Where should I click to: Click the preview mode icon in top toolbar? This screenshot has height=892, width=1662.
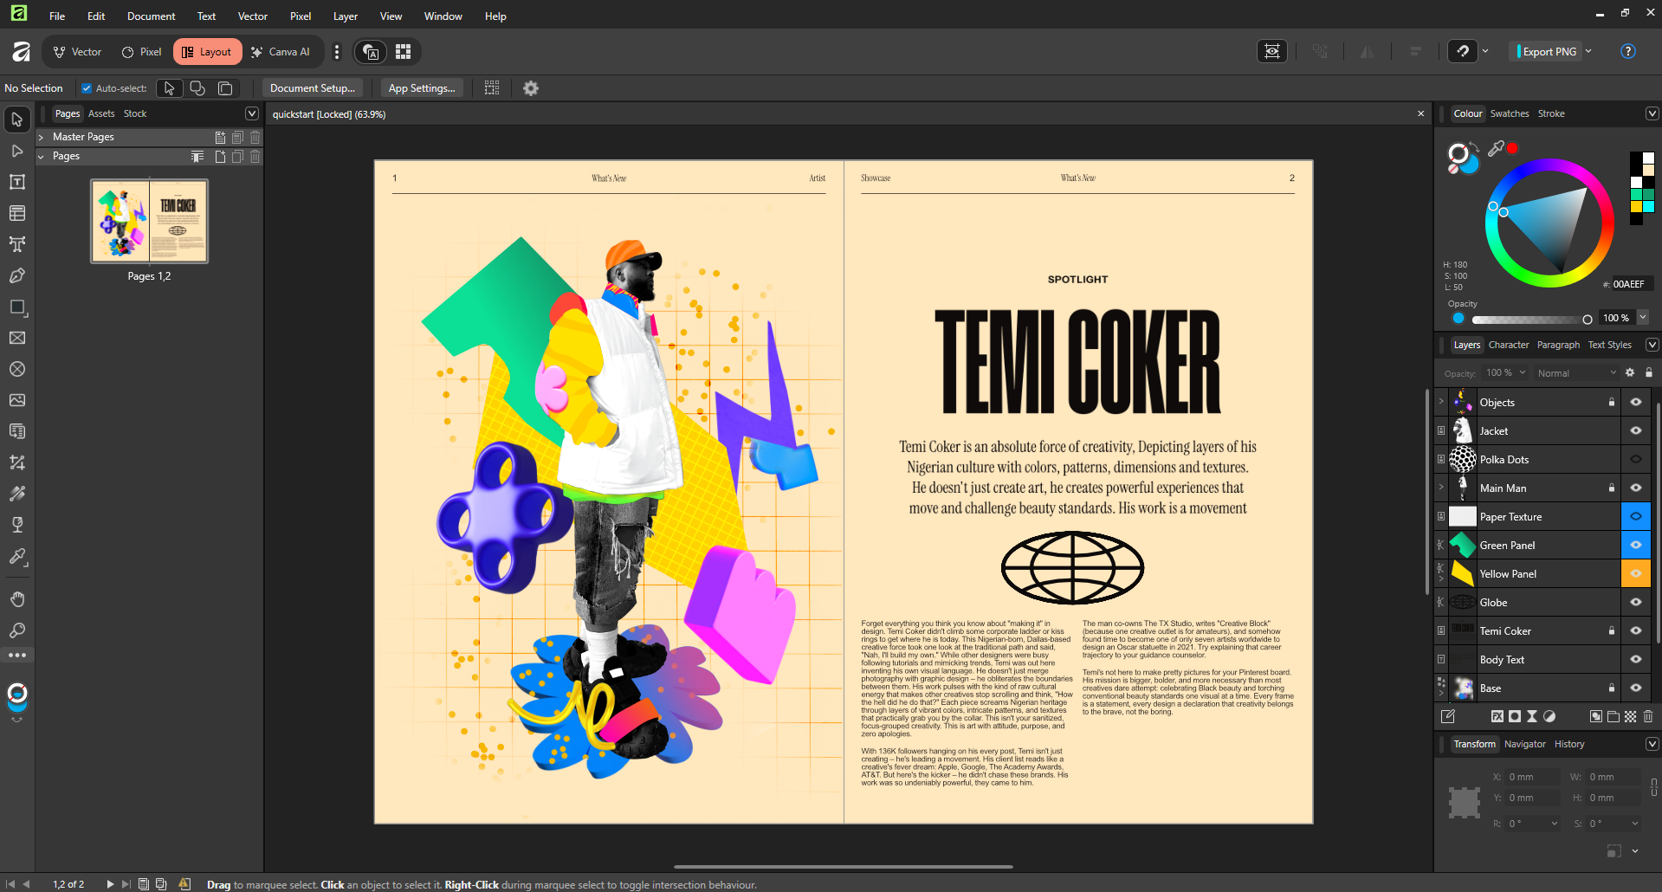point(1272,51)
